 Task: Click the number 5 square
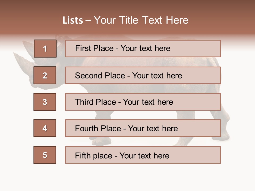45,155
